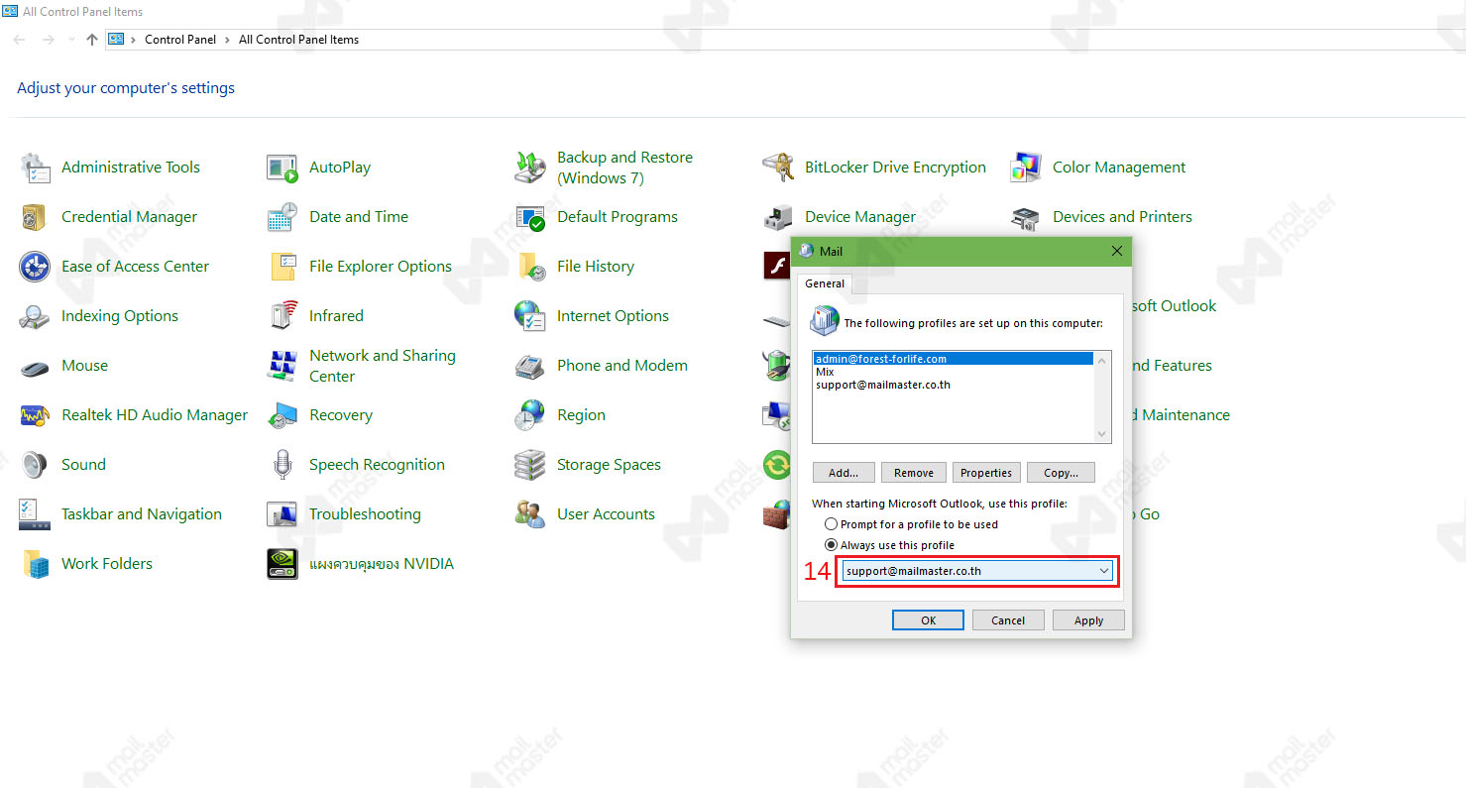The height and width of the screenshot is (788, 1466).
Task: Switch to the General tab in Mail
Action: [x=825, y=283]
